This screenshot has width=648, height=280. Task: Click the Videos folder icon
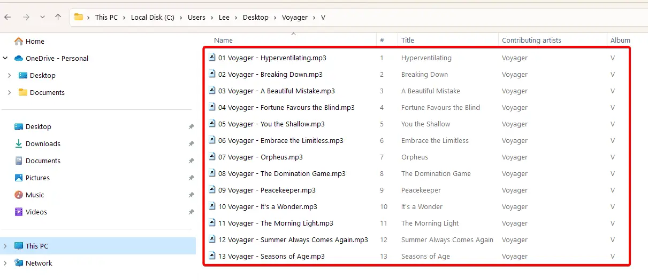point(19,212)
